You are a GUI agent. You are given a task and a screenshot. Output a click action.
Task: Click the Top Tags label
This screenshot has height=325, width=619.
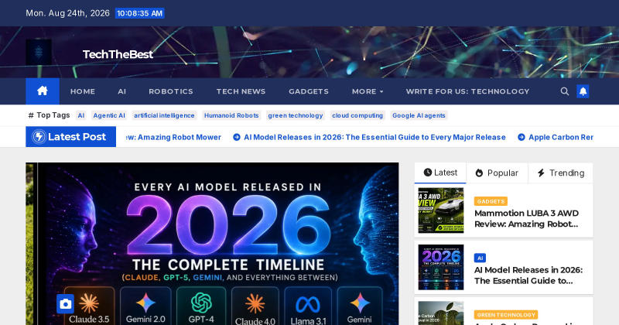point(50,115)
